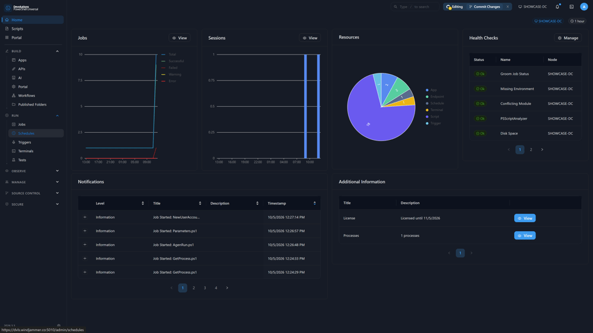Screen dimensions: 593x333
Task: Open AI under Build
Action: tap(36, 78)
